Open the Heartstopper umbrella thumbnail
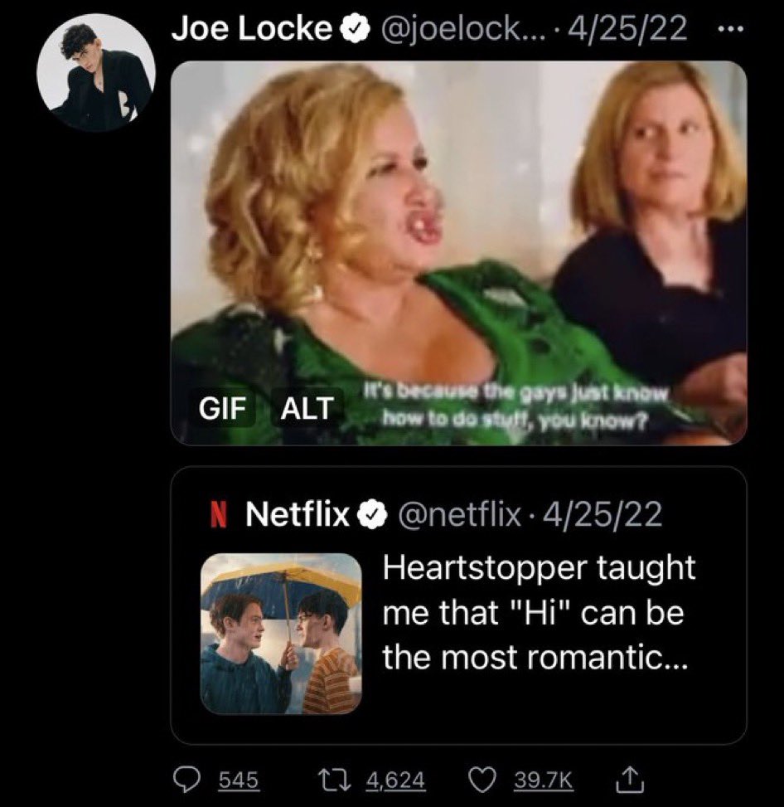The image size is (784, 807). [281, 634]
